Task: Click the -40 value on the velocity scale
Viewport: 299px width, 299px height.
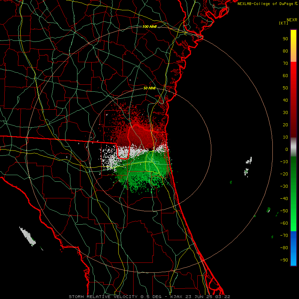Action: pos(284,199)
